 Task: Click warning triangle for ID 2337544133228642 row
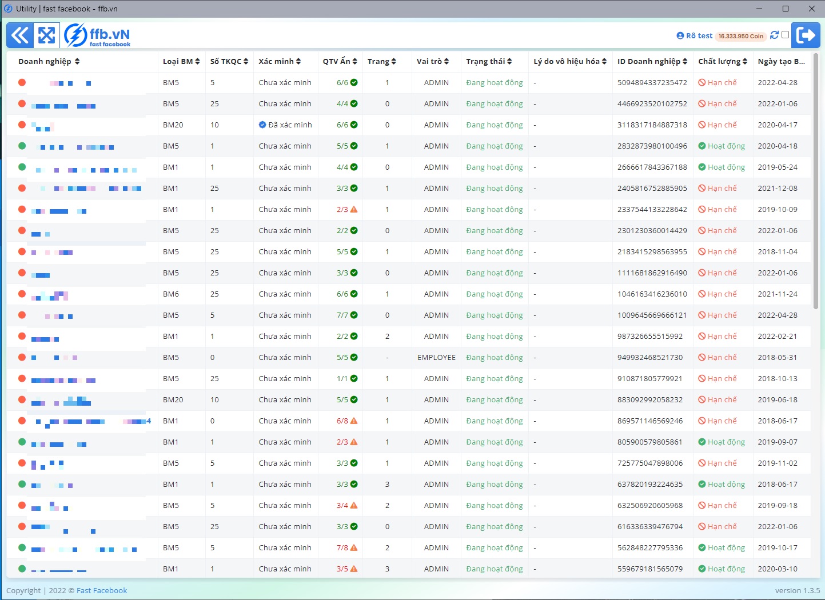[x=354, y=209]
